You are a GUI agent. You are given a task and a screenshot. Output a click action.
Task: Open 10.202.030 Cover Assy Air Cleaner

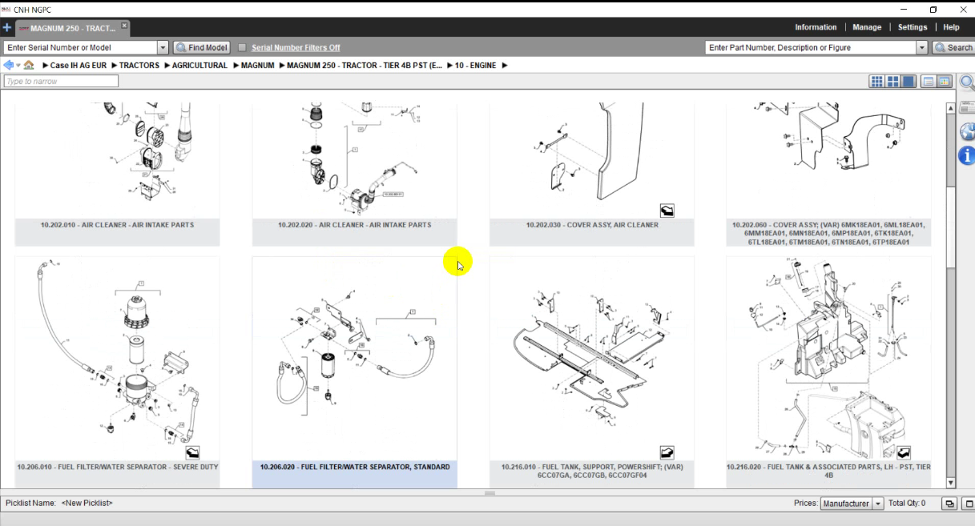592,172
